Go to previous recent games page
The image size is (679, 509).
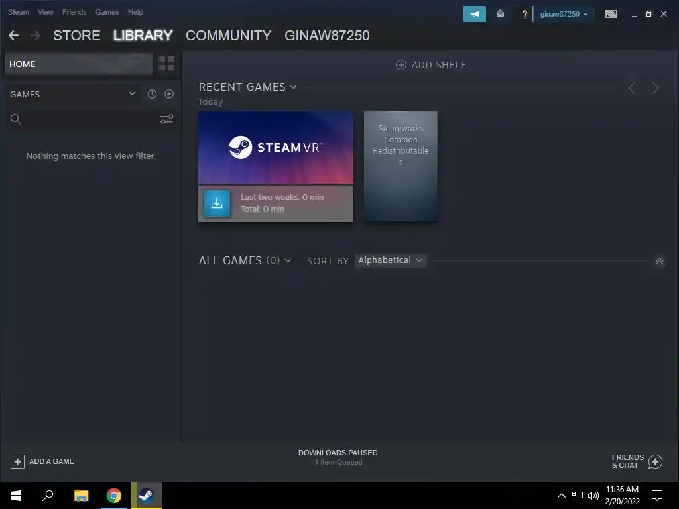[632, 88]
